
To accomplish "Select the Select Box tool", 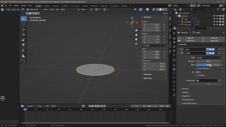I will (24, 19).
